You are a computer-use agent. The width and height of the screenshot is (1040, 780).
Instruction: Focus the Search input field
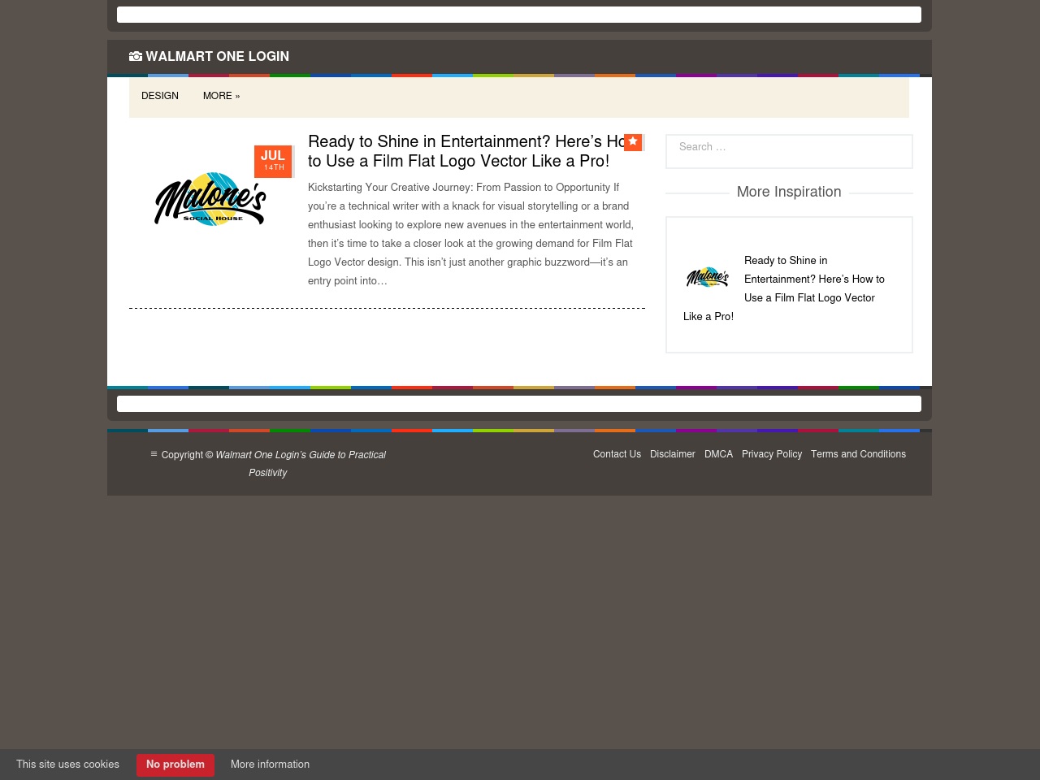(x=789, y=151)
